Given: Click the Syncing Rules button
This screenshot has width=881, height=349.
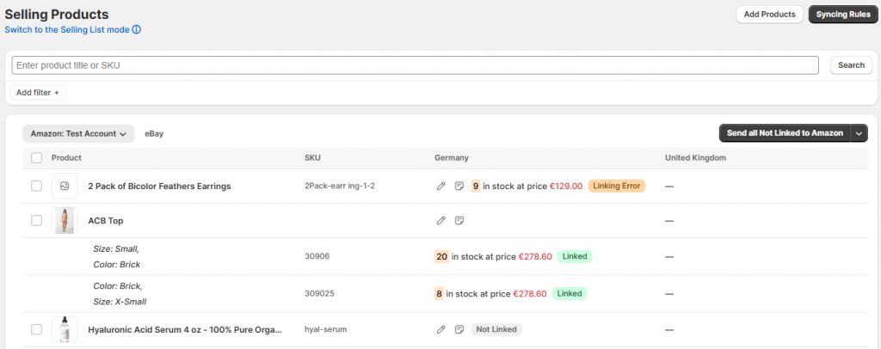Looking at the screenshot, I should point(842,15).
